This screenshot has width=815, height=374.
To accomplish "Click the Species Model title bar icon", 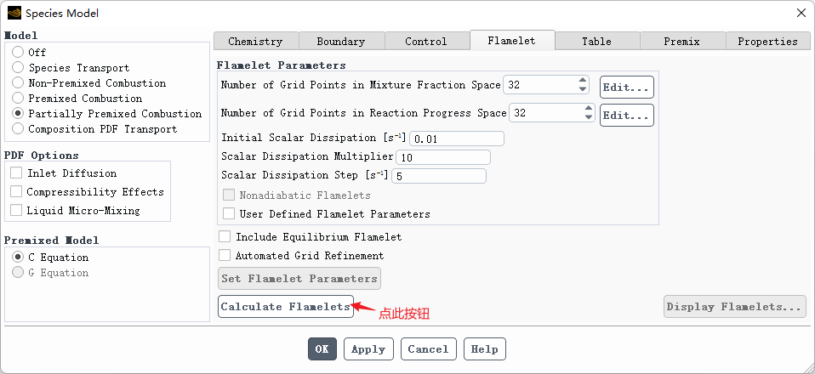I will 14,13.
